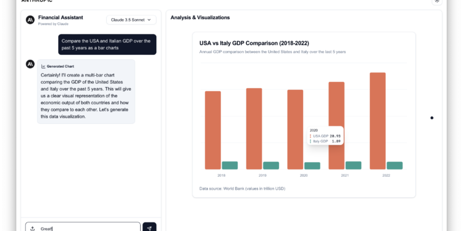463x231 pixels.
Task: Click the black dot indicator right of chart
Action: (432, 118)
